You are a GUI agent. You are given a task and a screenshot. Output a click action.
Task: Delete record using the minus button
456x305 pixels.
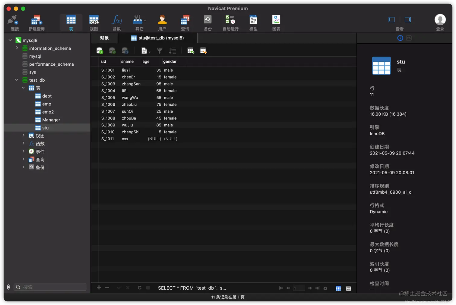[x=107, y=288]
